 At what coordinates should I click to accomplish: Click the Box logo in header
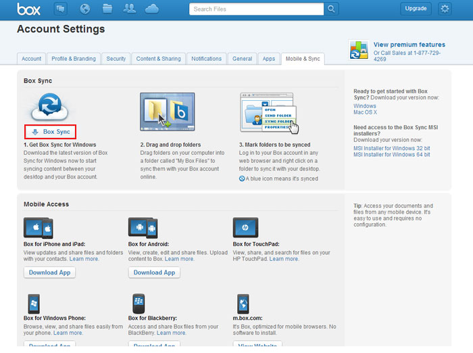point(28,9)
